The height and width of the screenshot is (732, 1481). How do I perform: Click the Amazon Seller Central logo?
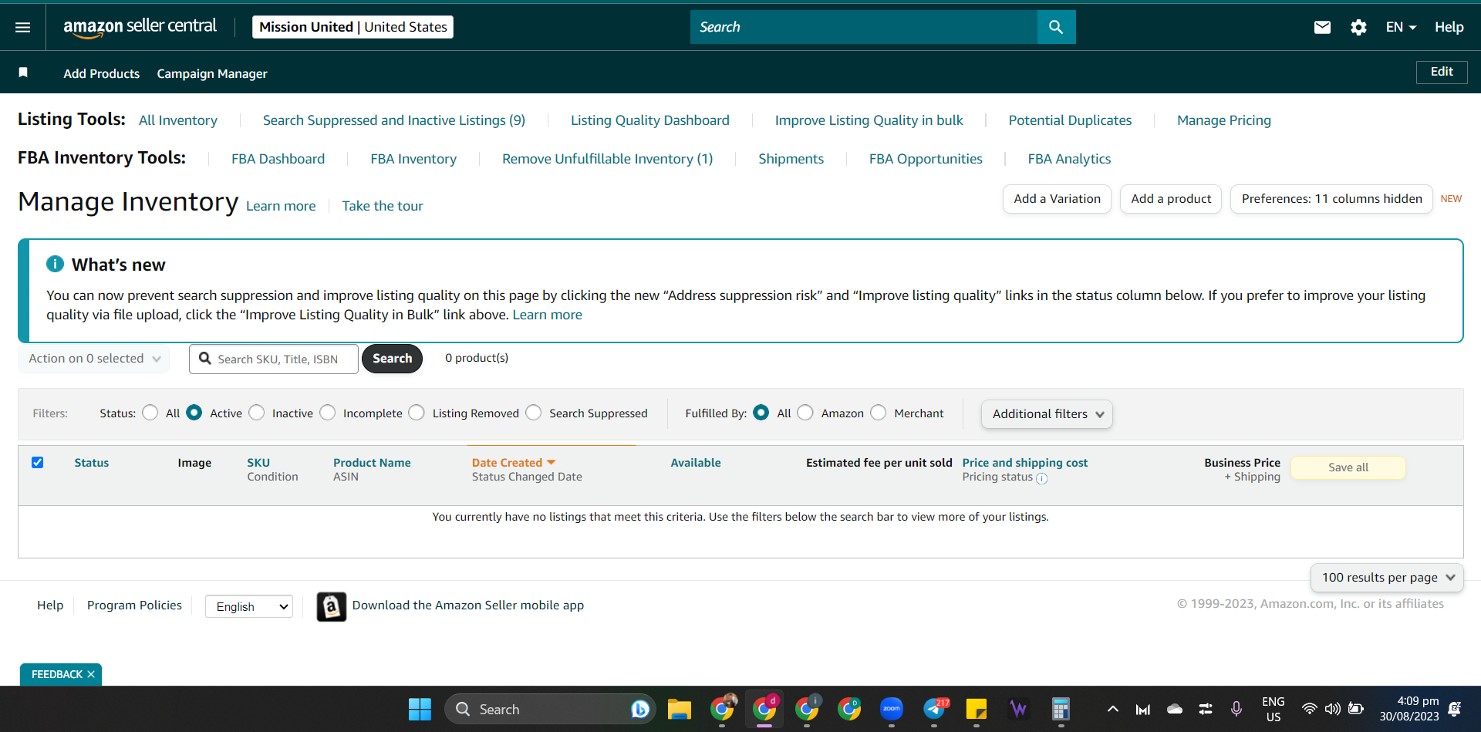pos(140,27)
